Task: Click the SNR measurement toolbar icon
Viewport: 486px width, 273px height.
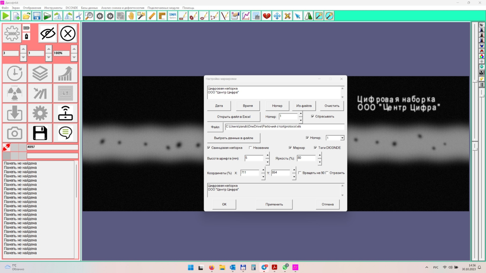Action: coord(173,16)
